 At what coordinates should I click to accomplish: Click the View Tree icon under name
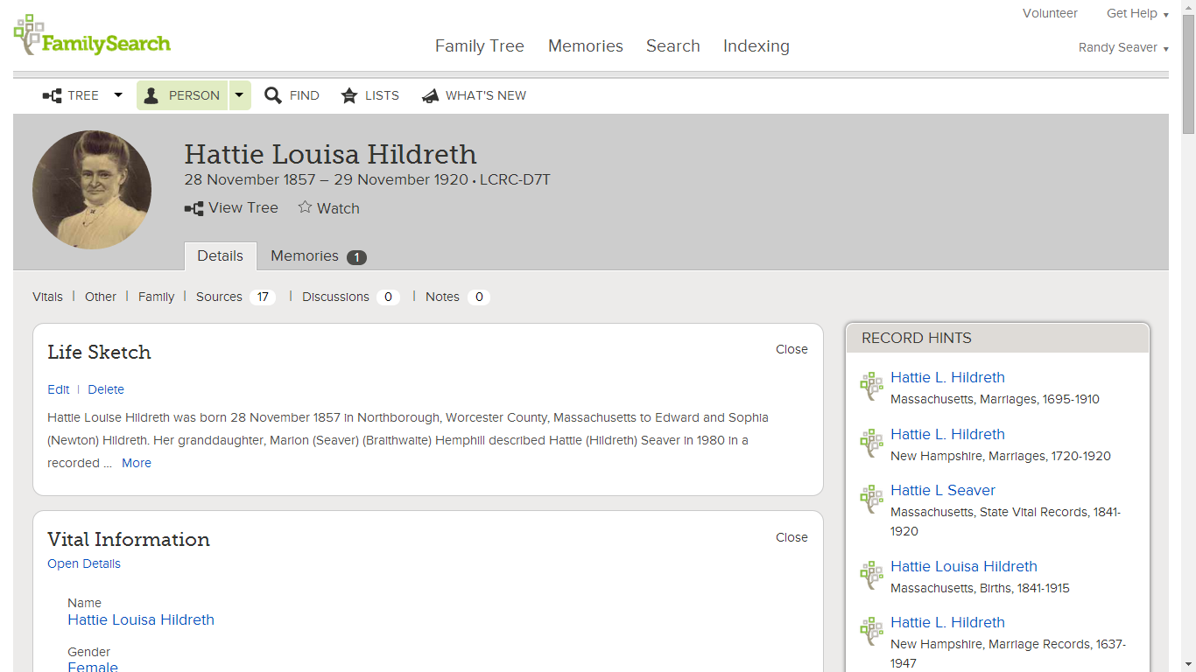click(x=193, y=208)
